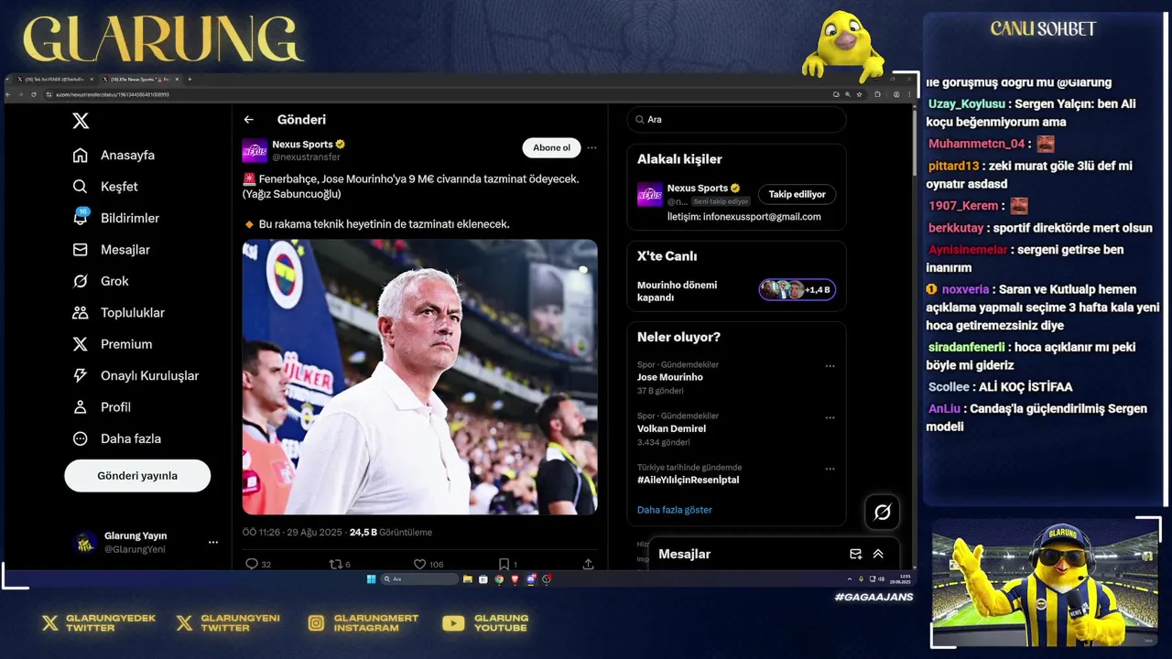Click the Takip ediliyor button

(797, 194)
